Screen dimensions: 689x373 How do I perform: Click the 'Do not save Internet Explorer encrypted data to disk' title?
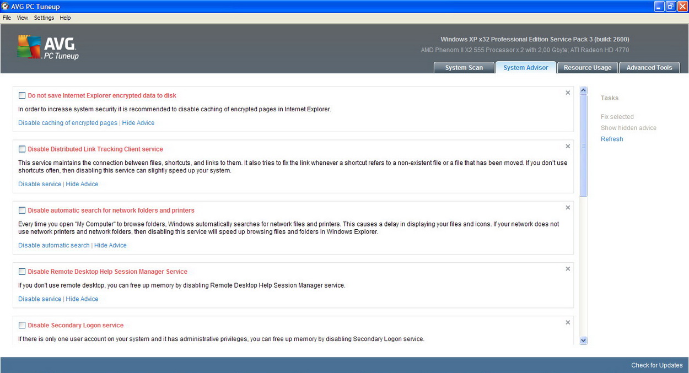[x=102, y=95]
